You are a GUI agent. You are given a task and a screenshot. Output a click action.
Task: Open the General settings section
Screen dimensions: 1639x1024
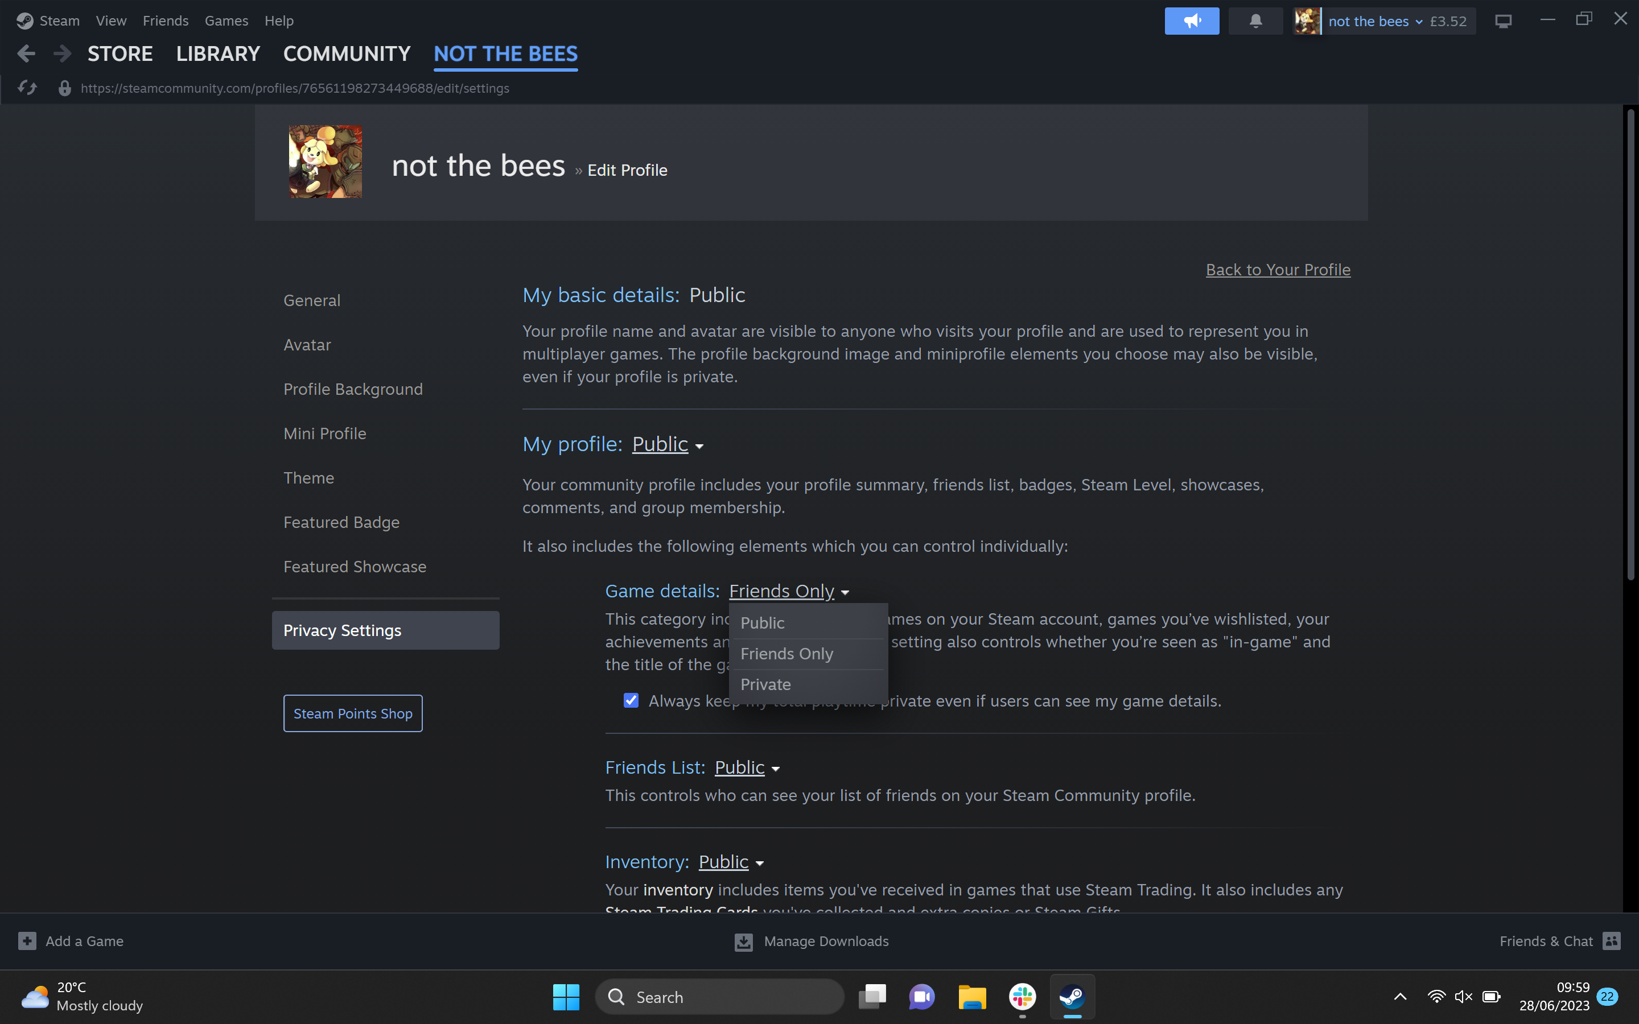311,300
